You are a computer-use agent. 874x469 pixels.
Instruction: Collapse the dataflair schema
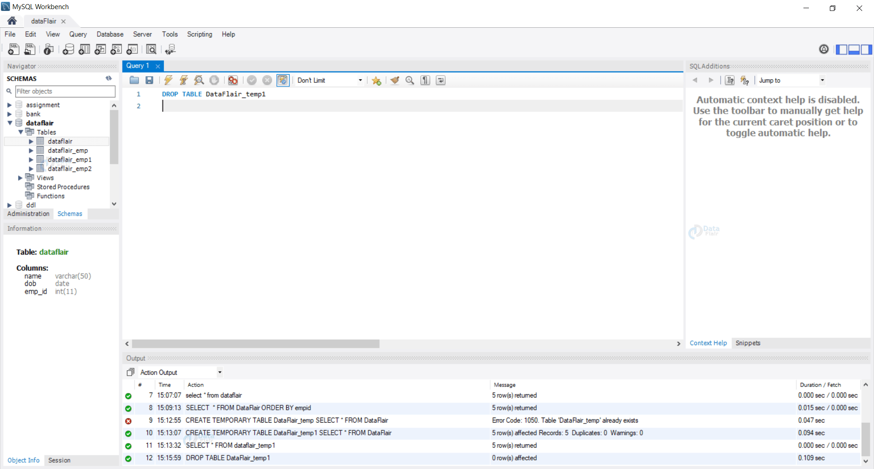[10, 123]
